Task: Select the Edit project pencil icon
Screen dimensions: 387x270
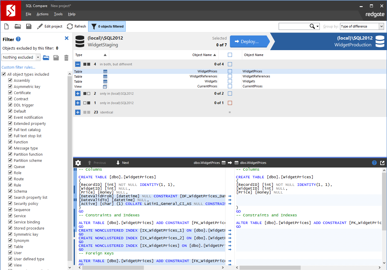Action: (x=40, y=26)
